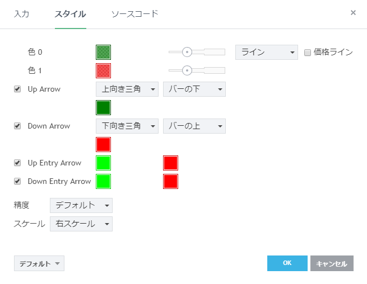Pick the Down Arrow red color swatch
Screen dimensions: 367x284
coord(104,144)
